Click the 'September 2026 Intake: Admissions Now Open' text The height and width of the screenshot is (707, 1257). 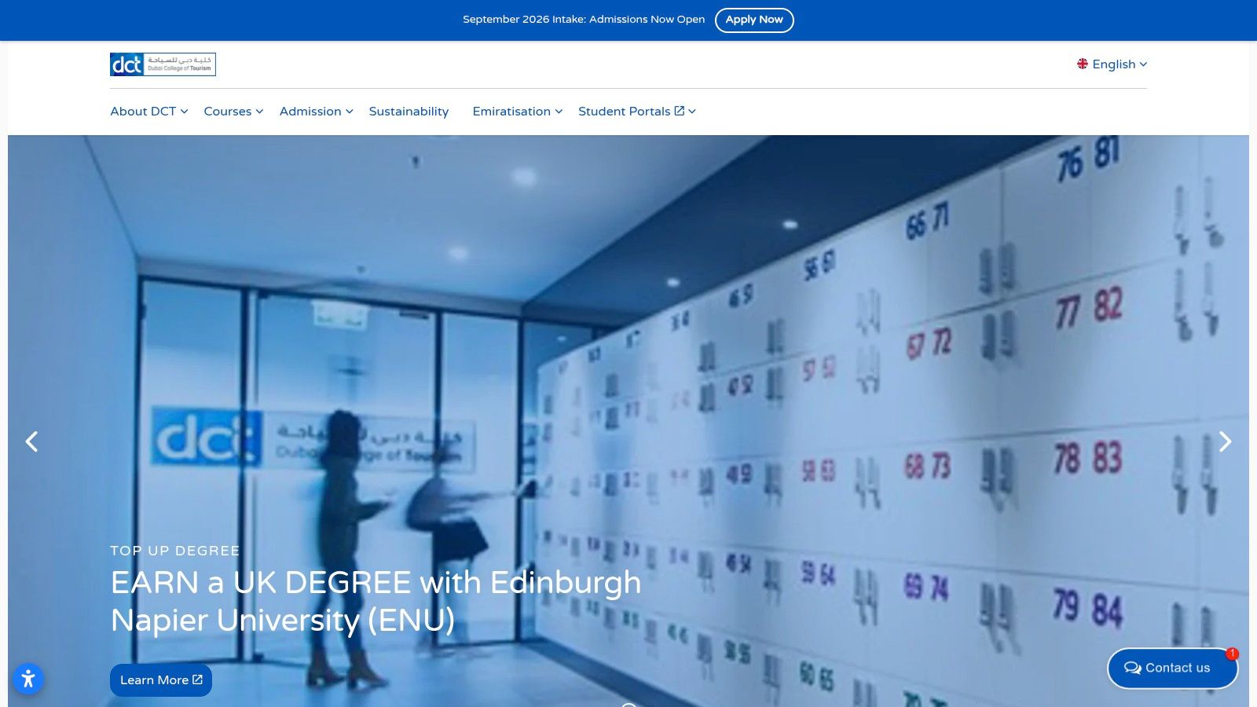tap(584, 20)
